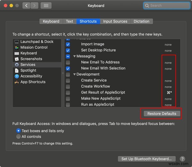Image resolution: width=192 pixels, height=167 pixels.
Task: Click Set Up Bluetooth Keyboard button
Action: (x=147, y=159)
